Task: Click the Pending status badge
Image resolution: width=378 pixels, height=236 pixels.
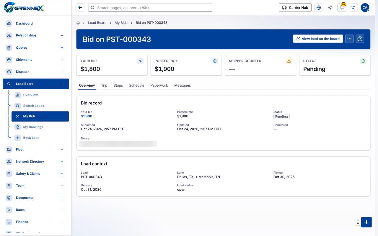Action: (281, 117)
